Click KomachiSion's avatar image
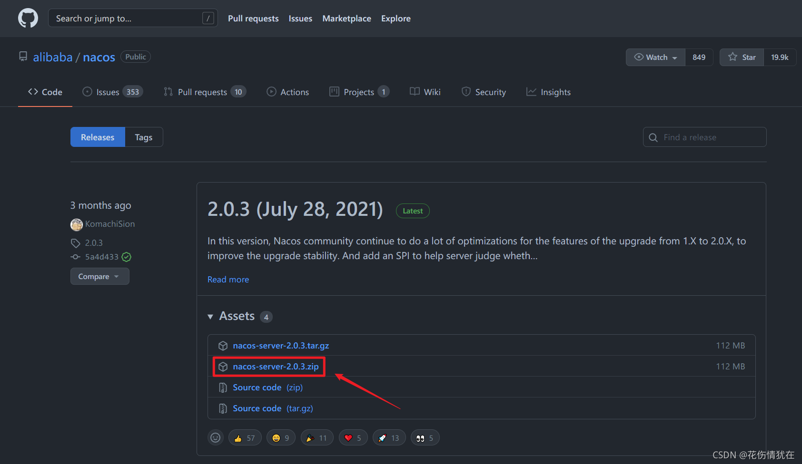Image resolution: width=802 pixels, height=464 pixels. 77,224
